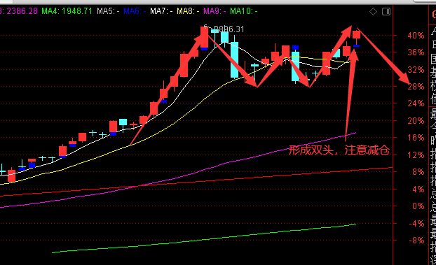Click the -8% mark on the axis
The image size is (436, 265).
(x=416, y=241)
